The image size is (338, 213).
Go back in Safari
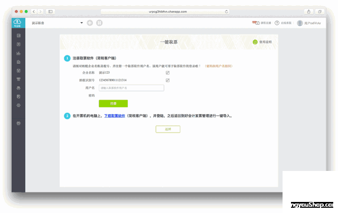point(34,12)
